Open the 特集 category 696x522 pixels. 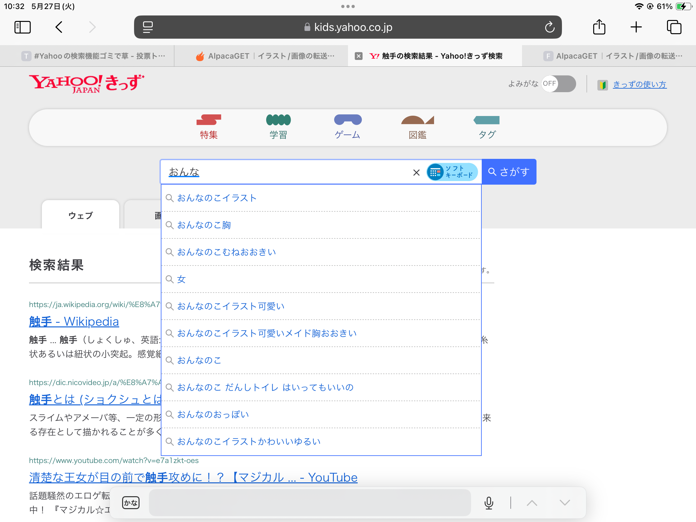coord(209,127)
